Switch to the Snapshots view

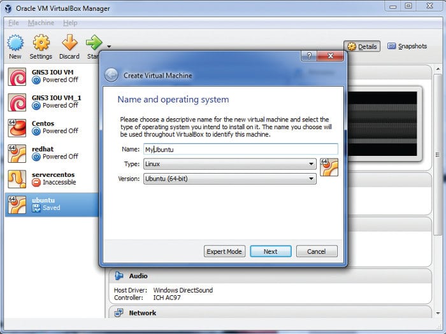pos(407,46)
